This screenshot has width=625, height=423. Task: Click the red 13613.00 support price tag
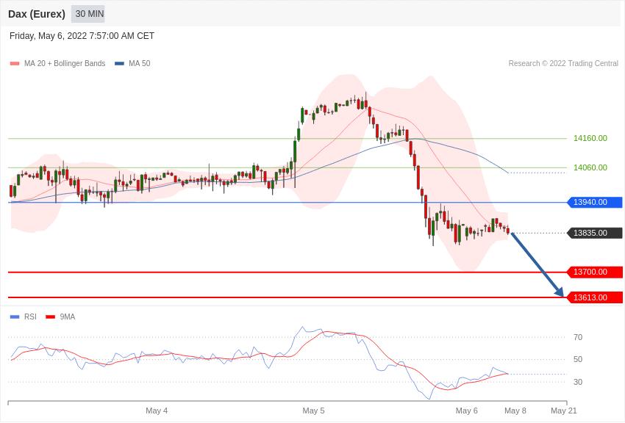pos(595,297)
